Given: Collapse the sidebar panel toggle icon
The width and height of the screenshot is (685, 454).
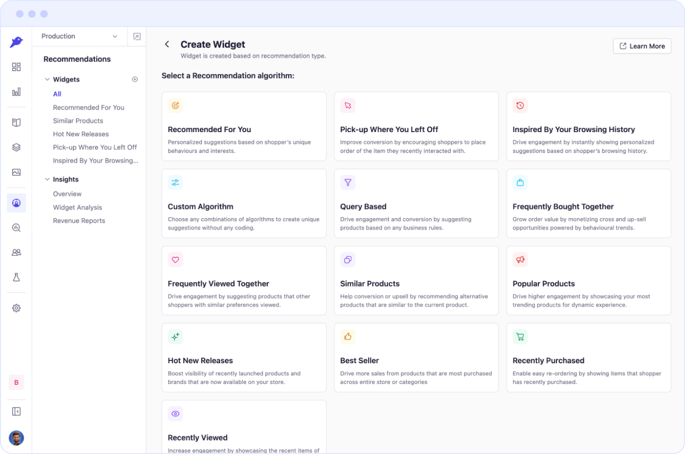Looking at the screenshot, I should (x=16, y=411).
